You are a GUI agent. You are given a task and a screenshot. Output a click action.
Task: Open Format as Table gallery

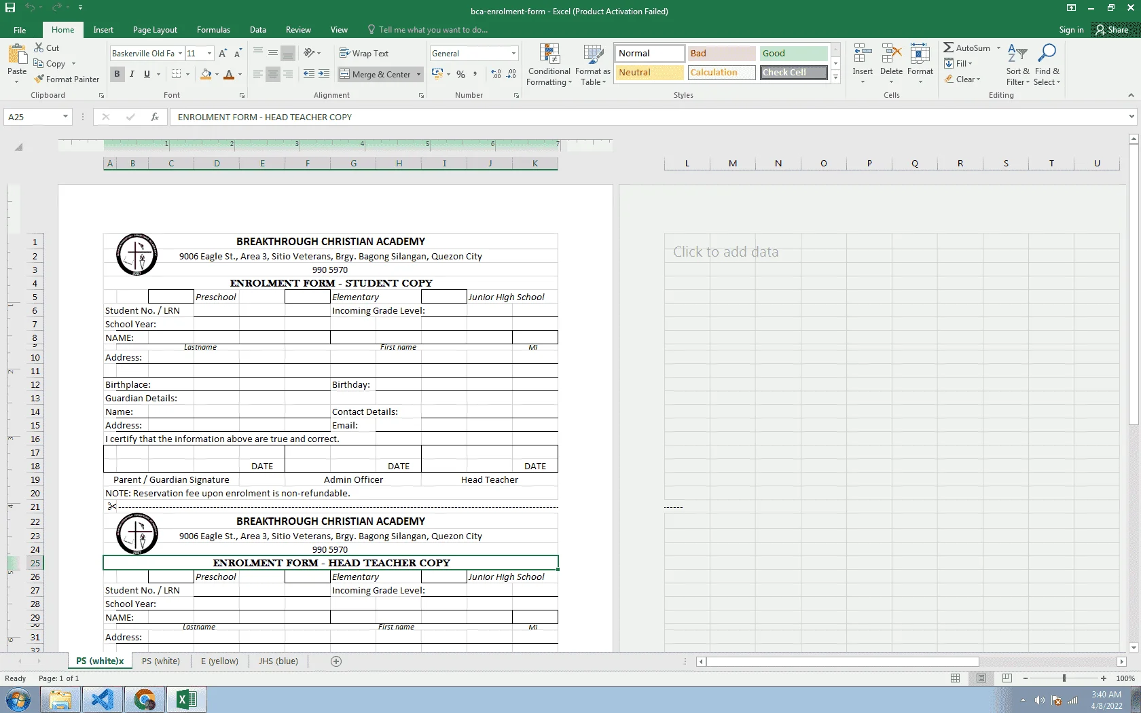(593, 65)
